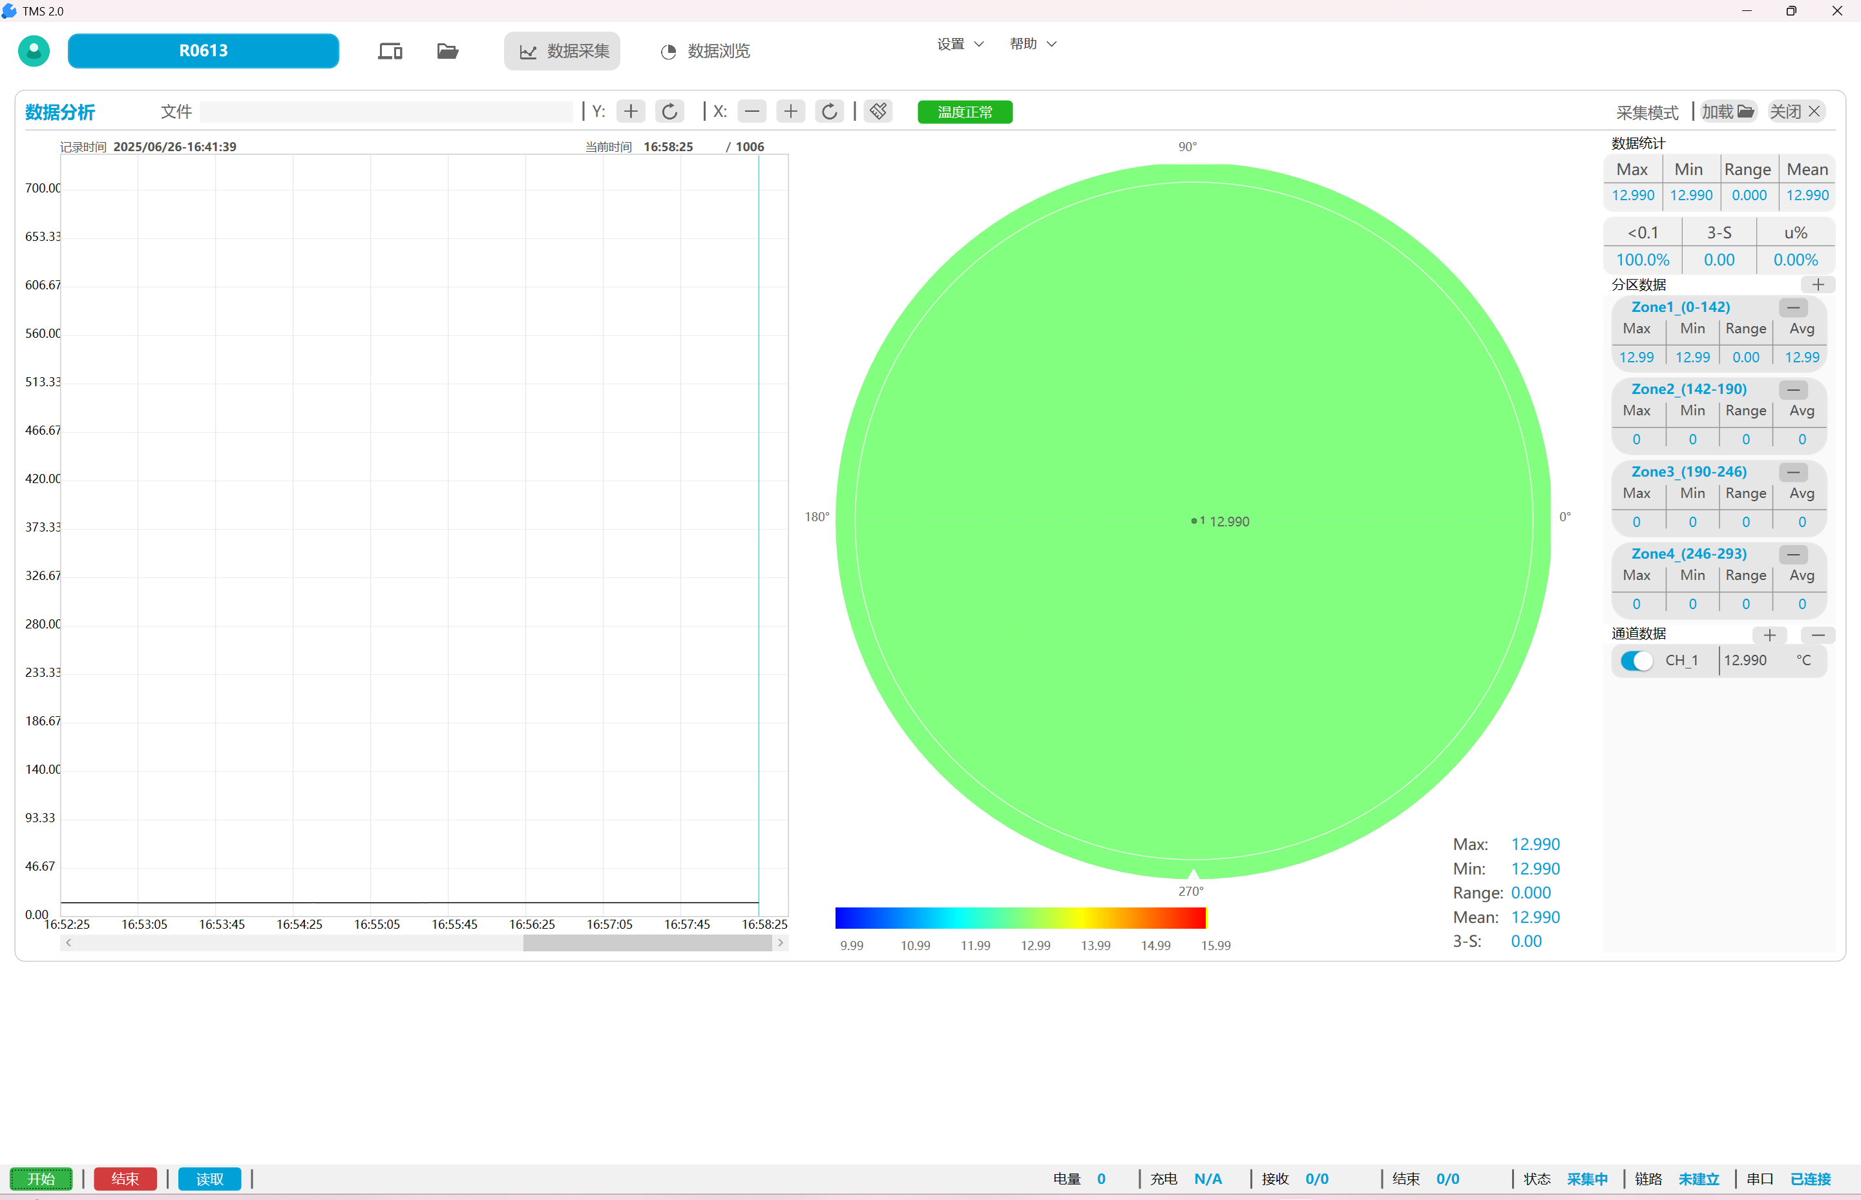The height and width of the screenshot is (1200, 1861).
Task: Add channel with 通道数据 plus icon
Action: (1769, 635)
